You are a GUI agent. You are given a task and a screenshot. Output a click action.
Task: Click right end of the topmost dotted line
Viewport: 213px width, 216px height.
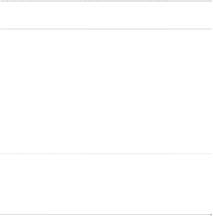[212, 1]
